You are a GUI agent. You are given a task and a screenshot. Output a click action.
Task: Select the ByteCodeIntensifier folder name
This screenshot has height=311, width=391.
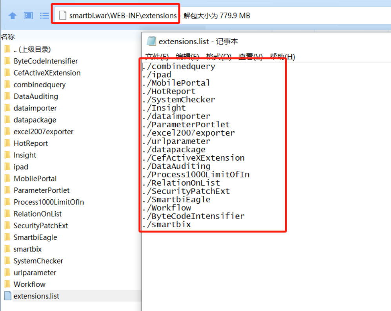click(45, 61)
